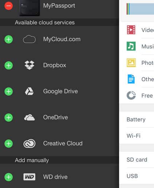Open the Videos category film icon
Screen dimensions: 154x188
(x=131, y=30)
